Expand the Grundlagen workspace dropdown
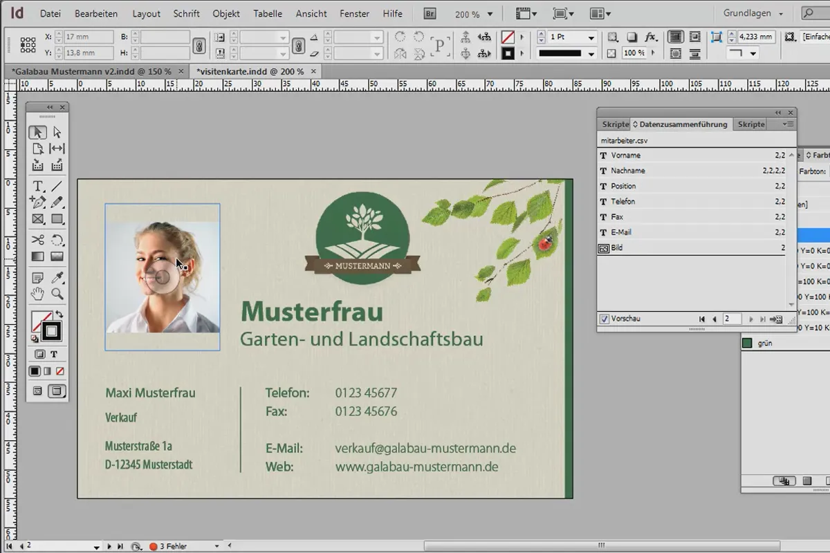The image size is (830, 553). point(753,13)
